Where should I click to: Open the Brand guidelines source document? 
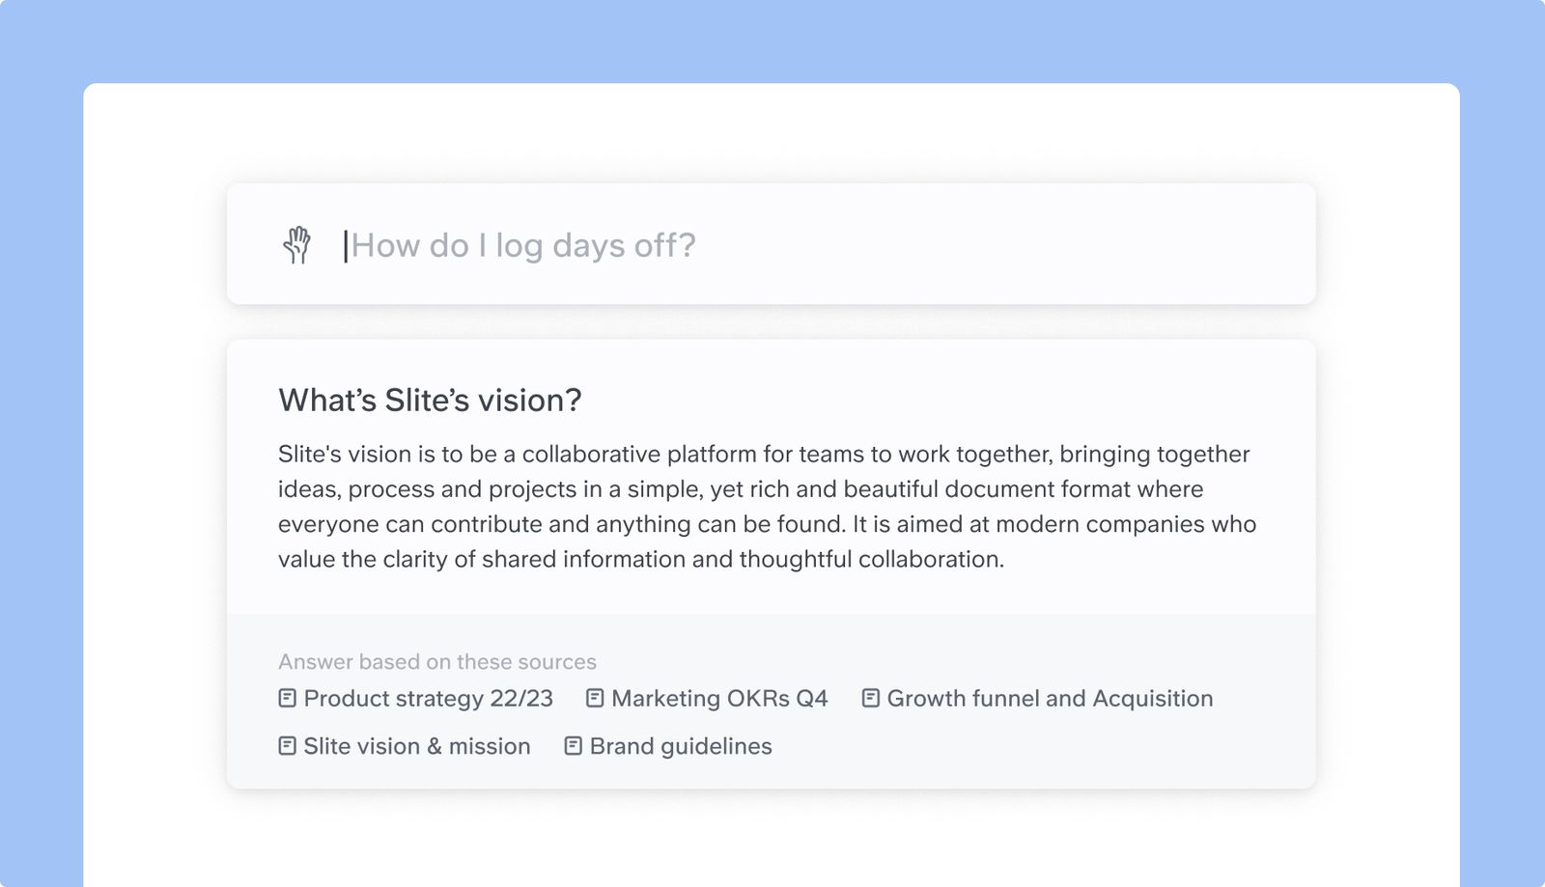click(x=680, y=747)
